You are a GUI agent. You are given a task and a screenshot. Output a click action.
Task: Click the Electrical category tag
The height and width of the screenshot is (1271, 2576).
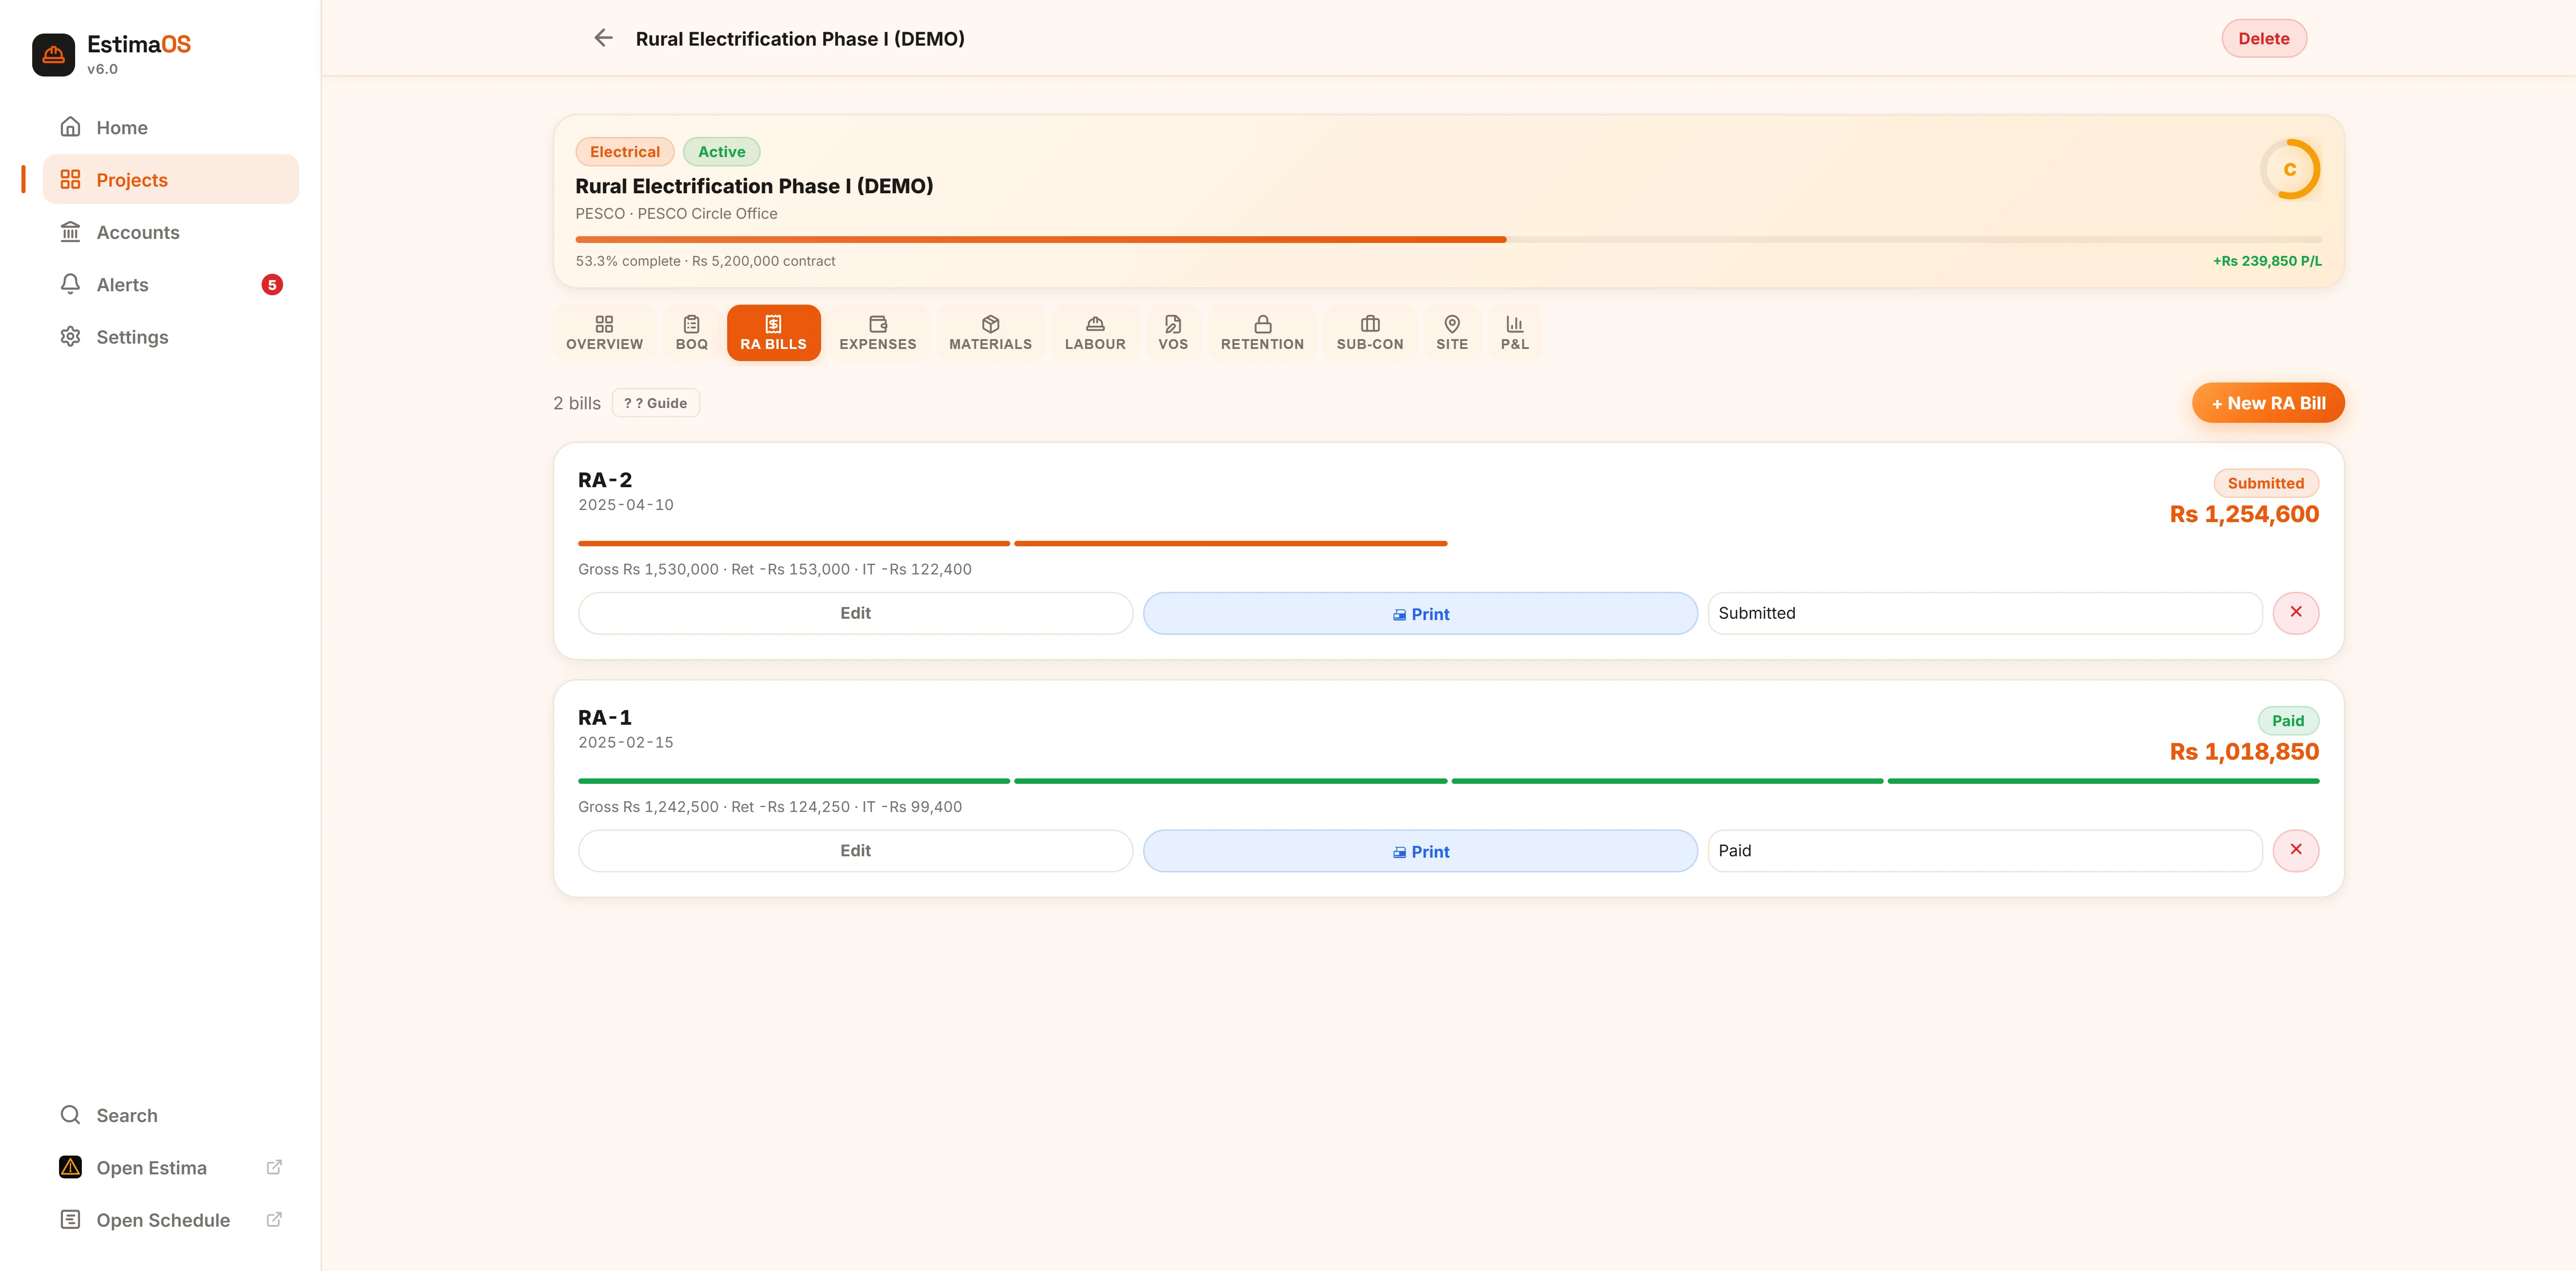click(x=625, y=152)
